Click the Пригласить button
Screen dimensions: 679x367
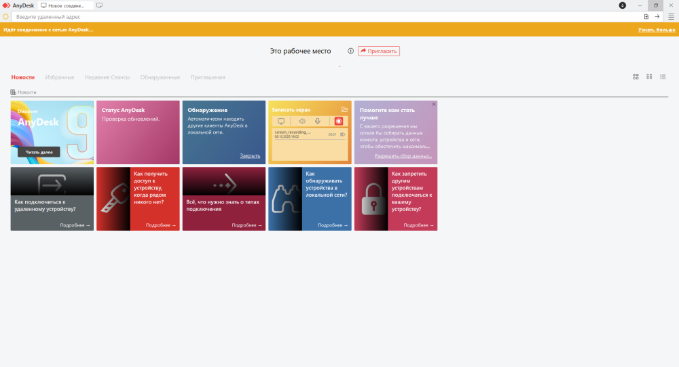(x=378, y=51)
